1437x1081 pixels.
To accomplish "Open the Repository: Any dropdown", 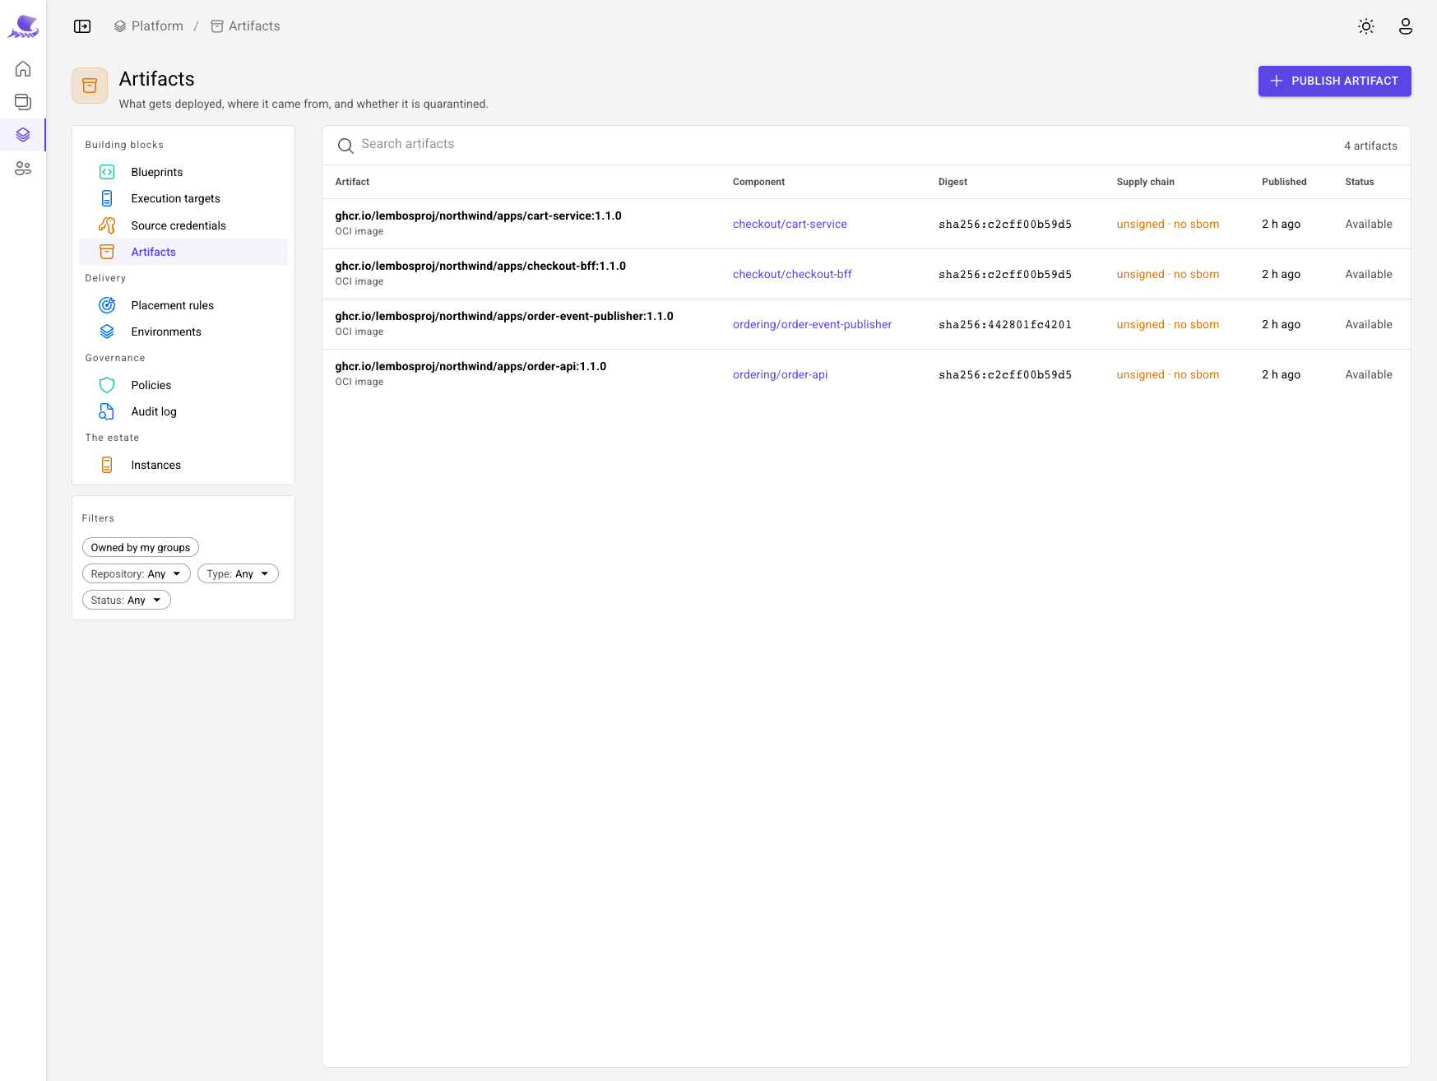I will (x=137, y=573).
